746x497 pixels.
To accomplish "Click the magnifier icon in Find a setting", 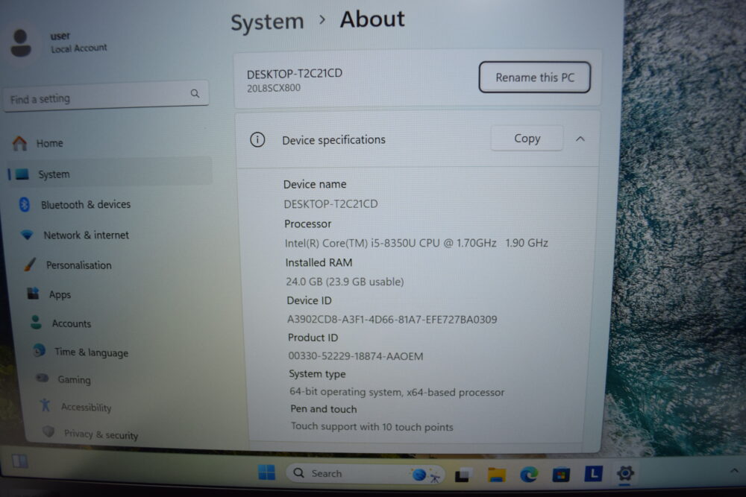I will point(195,93).
